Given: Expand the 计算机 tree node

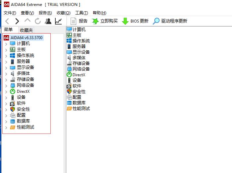Looking at the screenshot, I should (x=6, y=44).
